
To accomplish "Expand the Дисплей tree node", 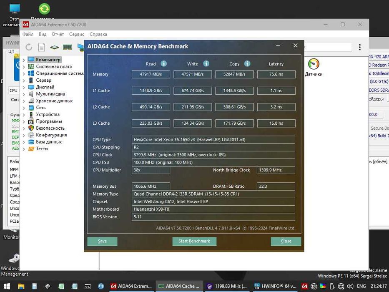I will (24, 88).
